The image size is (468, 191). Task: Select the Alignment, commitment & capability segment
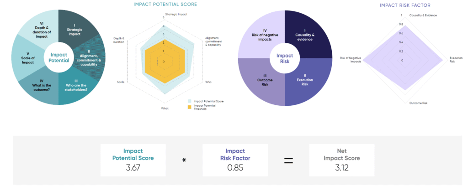88,57
